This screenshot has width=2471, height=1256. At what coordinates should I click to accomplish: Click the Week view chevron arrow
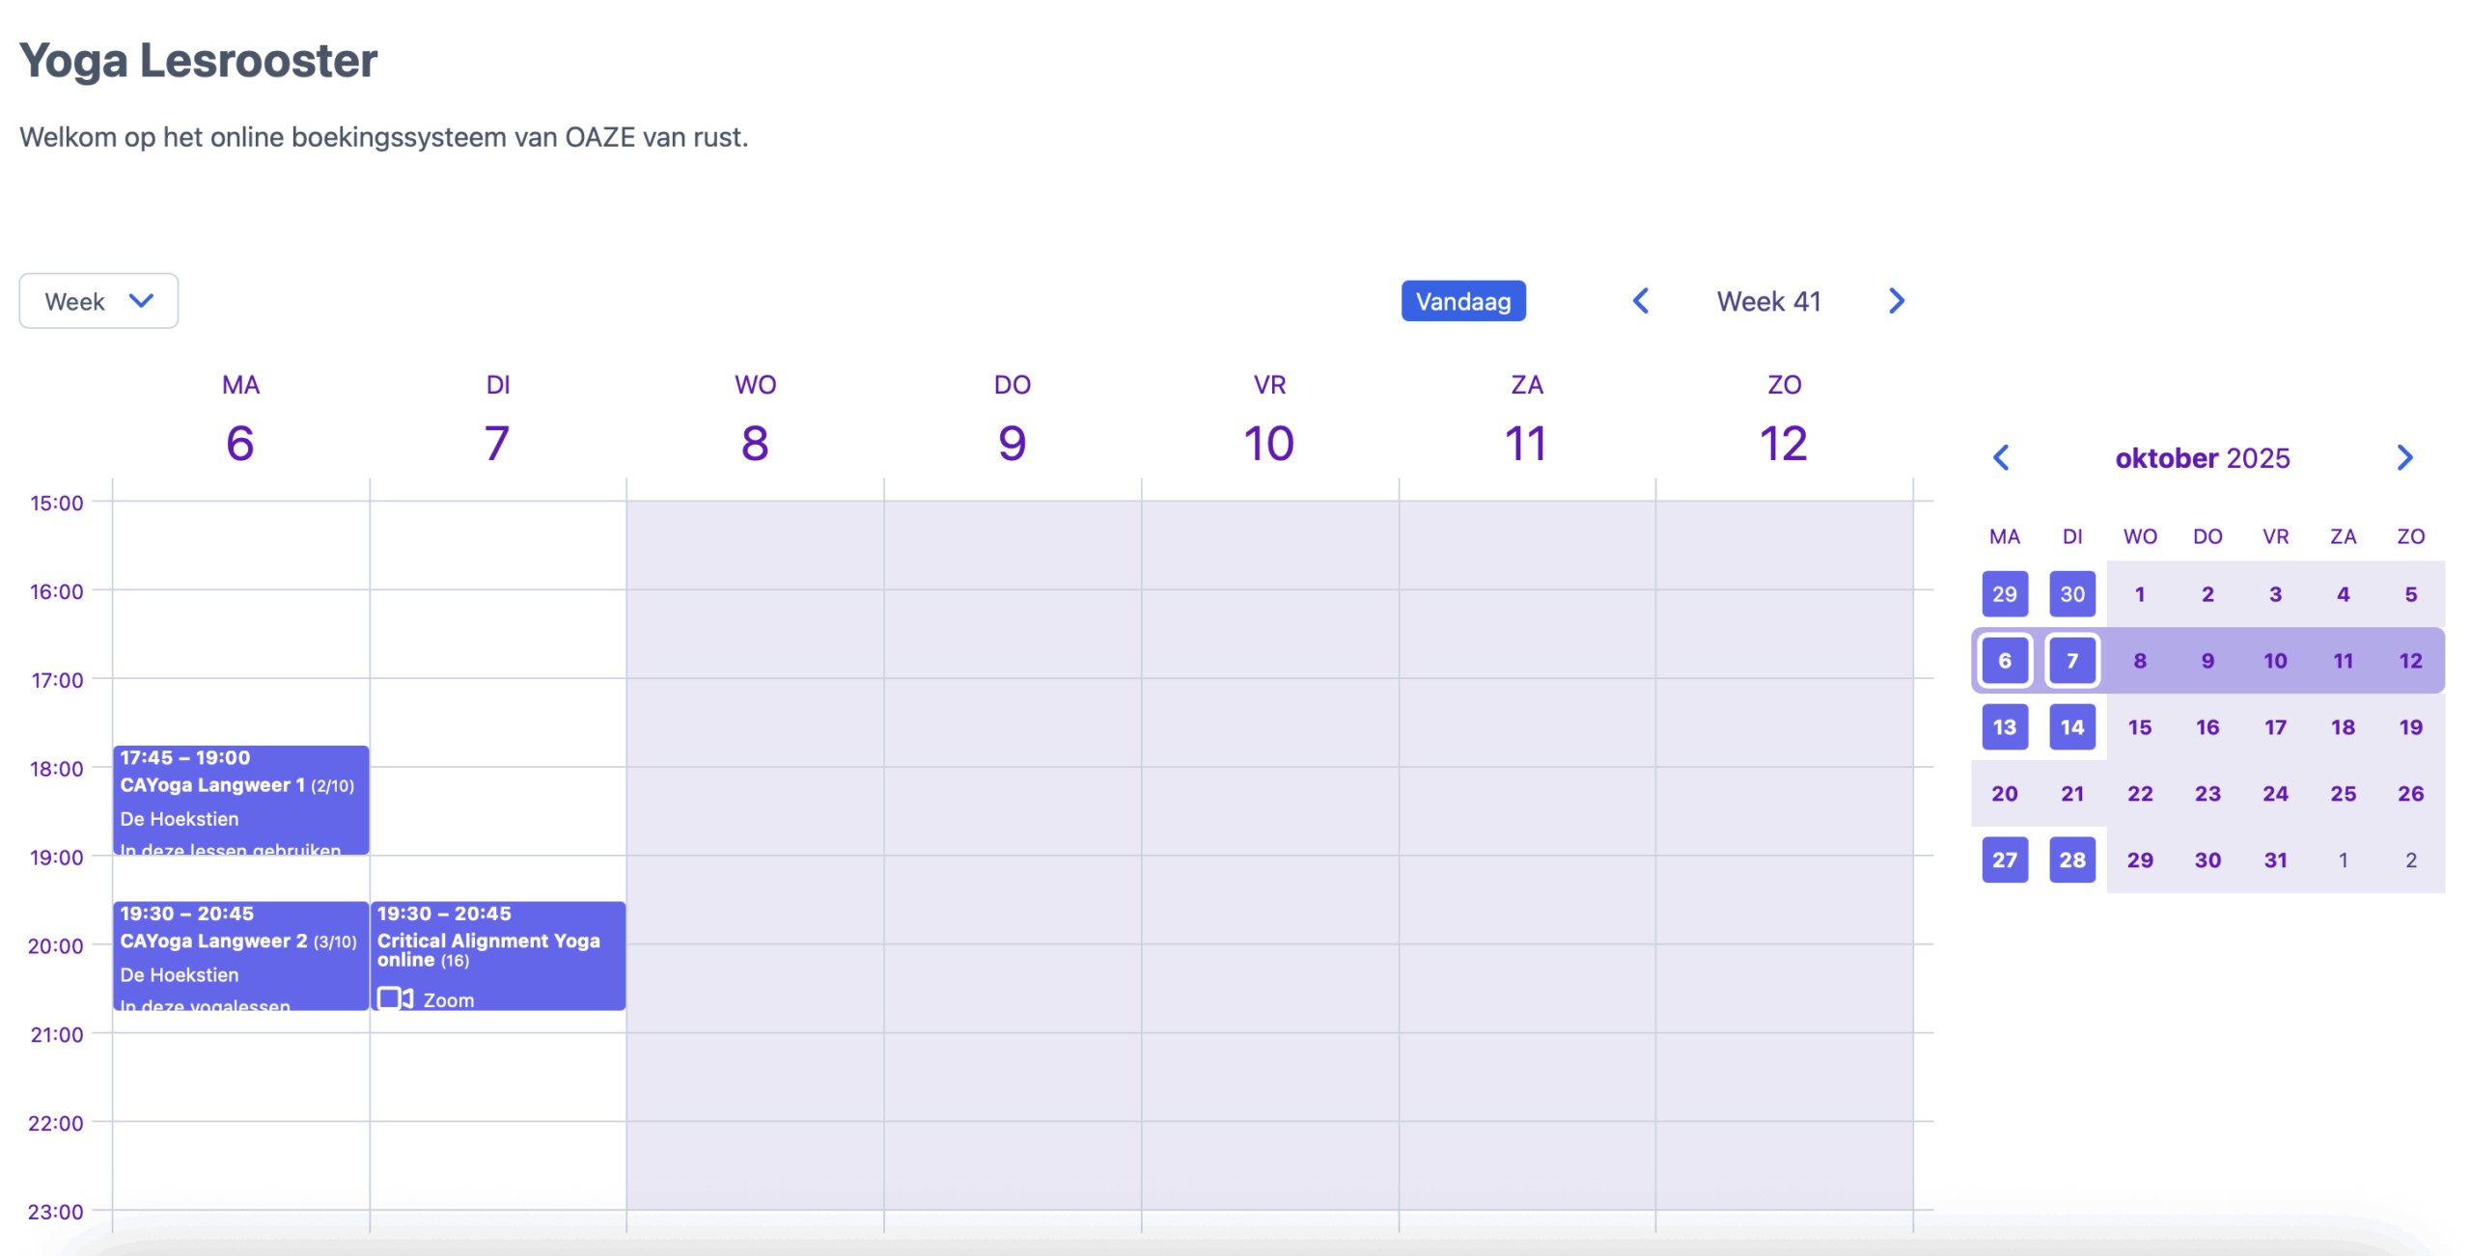click(141, 301)
